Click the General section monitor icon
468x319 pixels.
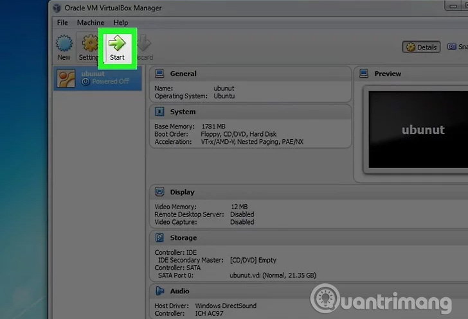click(x=159, y=73)
